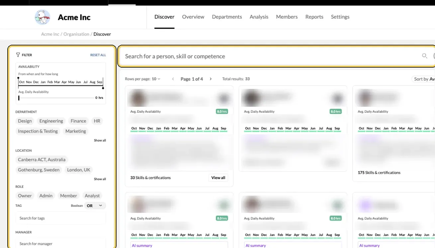This screenshot has width=435, height=248.
Task: Toggle the Inspection & Testing filter
Action: point(38,131)
